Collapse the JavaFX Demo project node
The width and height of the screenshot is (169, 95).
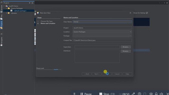[x=4, y=6]
